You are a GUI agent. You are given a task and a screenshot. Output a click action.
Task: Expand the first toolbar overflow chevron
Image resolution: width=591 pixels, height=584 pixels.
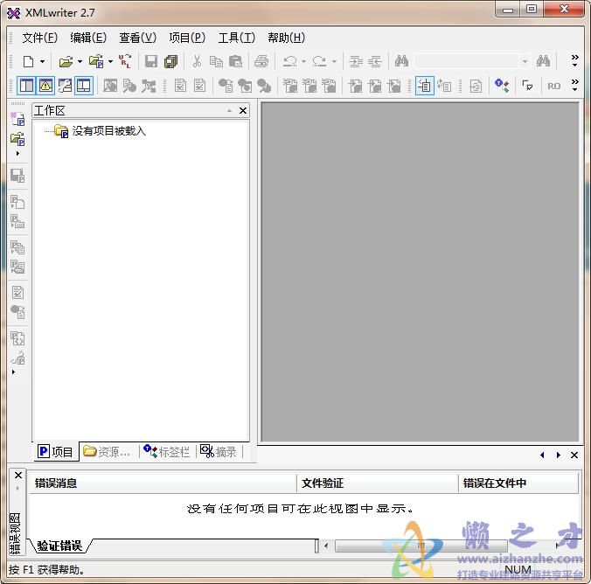tap(574, 60)
